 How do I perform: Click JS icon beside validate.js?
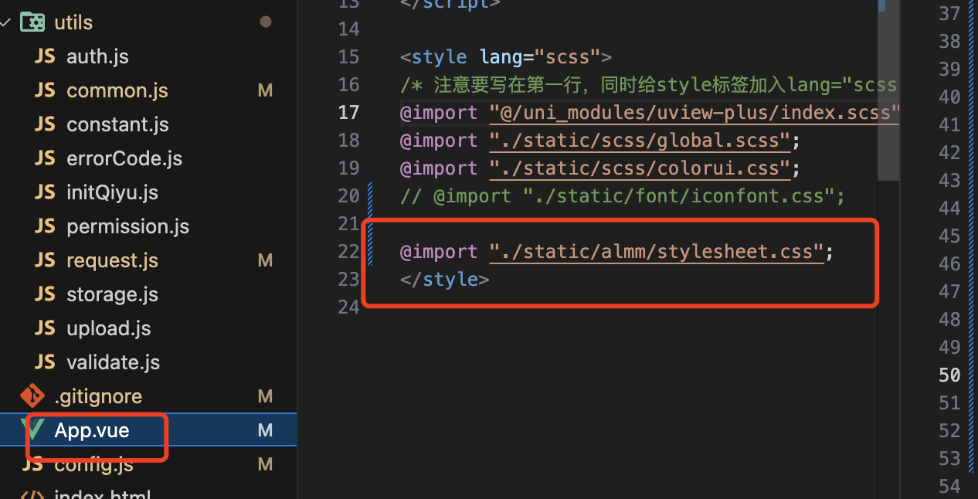45,362
